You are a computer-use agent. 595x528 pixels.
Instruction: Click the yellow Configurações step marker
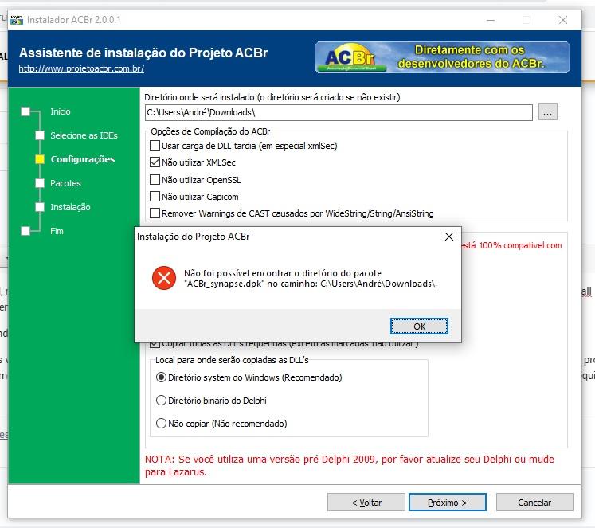40,159
